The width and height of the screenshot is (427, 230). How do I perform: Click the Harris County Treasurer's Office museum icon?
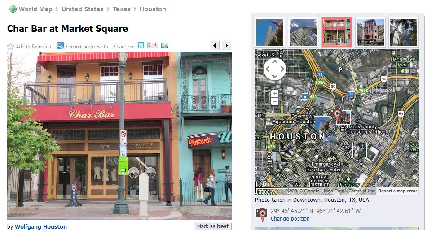click(343, 129)
